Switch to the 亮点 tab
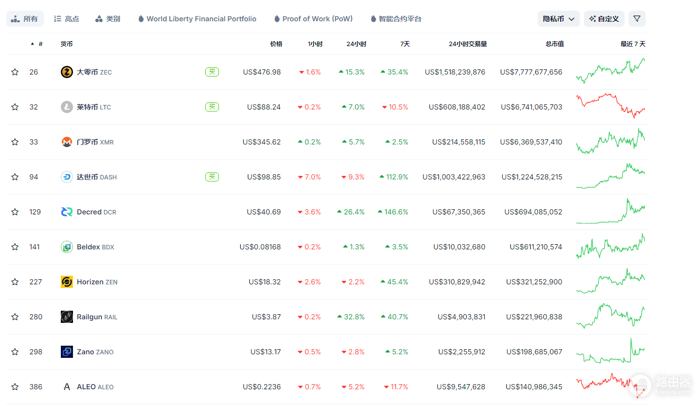700x406 pixels. click(x=66, y=19)
